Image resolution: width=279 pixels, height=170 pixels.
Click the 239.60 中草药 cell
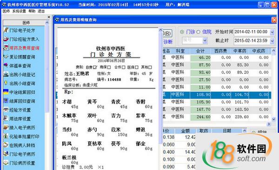click(240, 117)
